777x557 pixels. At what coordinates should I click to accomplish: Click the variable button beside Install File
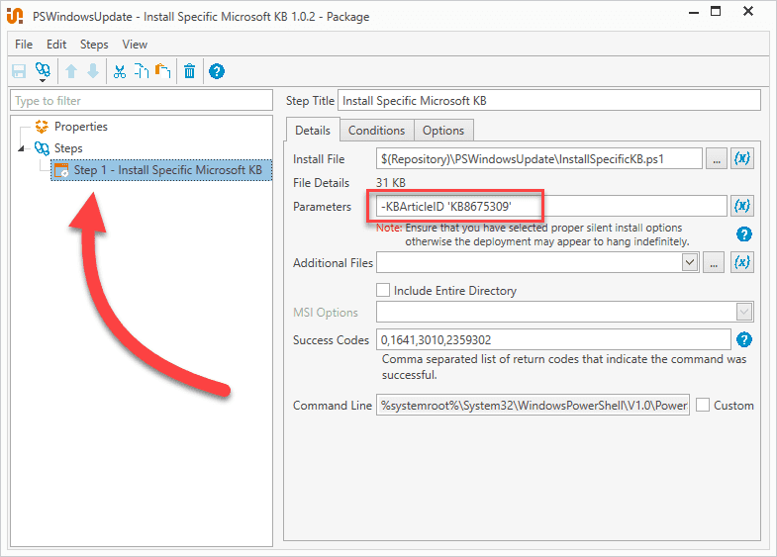pyautogui.click(x=741, y=159)
